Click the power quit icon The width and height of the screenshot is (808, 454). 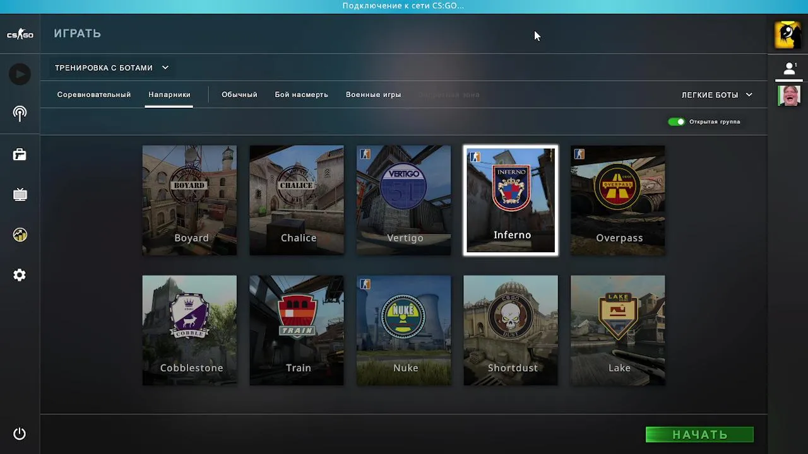(x=20, y=434)
